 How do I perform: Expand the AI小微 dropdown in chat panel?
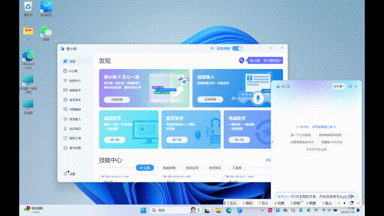(x=338, y=86)
